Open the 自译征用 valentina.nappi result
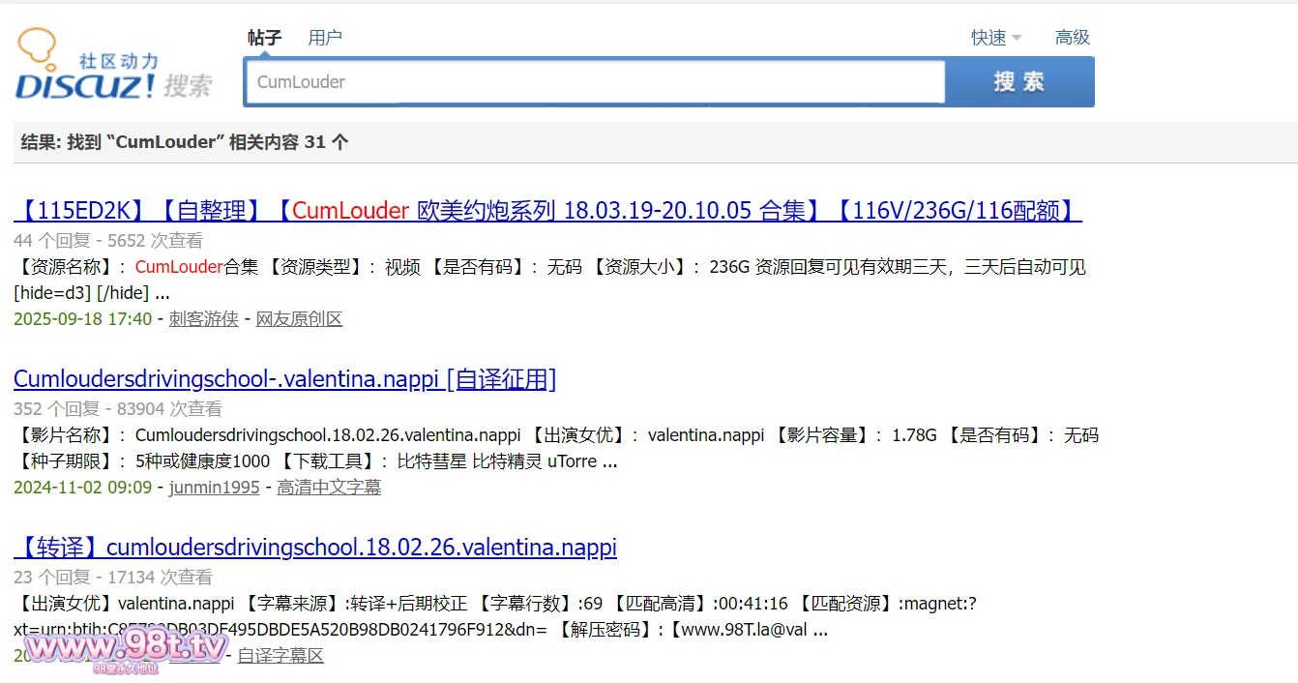Image resolution: width=1298 pixels, height=683 pixels. tap(285, 379)
